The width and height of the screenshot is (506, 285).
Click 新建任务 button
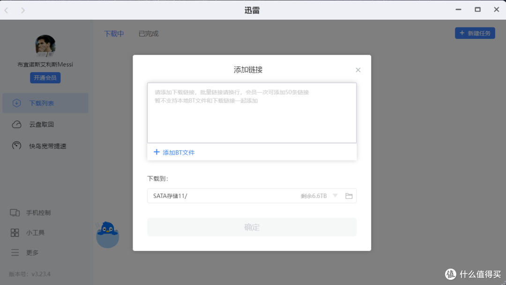475,33
